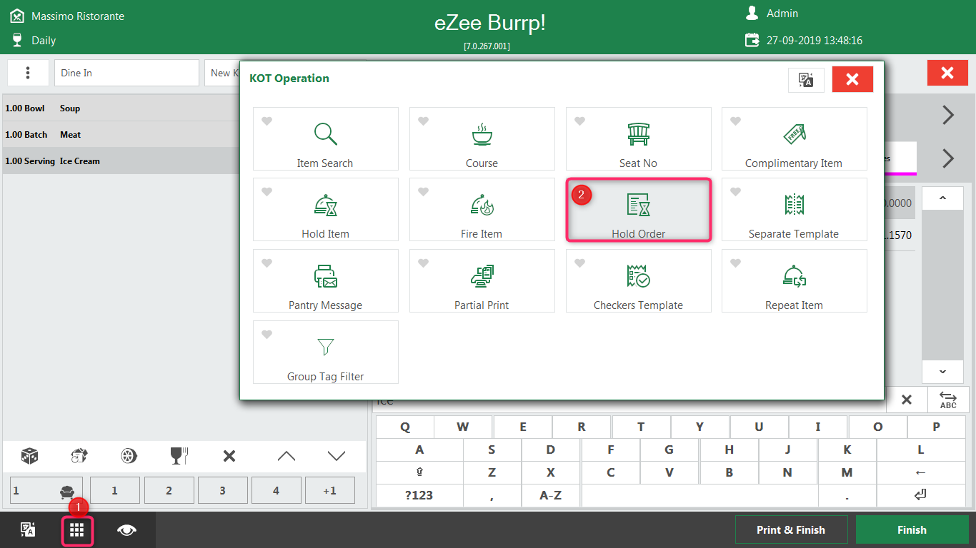Open the Course operation tile
This screenshot has width=976, height=548.
tap(482, 138)
